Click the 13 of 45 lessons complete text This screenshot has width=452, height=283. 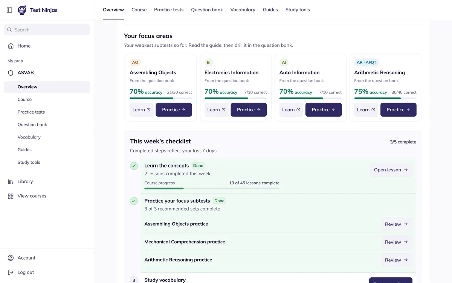click(x=254, y=183)
